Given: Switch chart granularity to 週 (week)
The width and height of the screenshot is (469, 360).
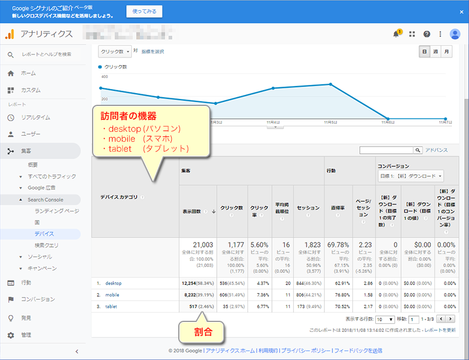Looking at the screenshot, I should pos(436,52).
